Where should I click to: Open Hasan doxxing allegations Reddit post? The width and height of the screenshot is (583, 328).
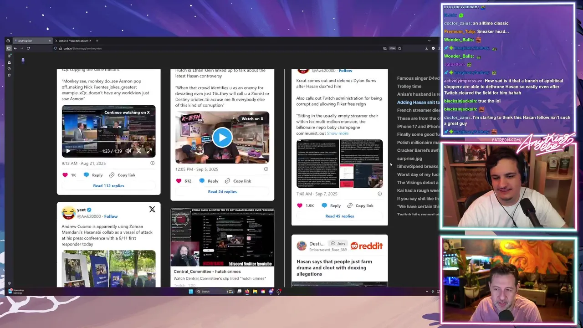[x=334, y=268]
